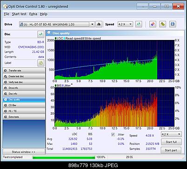Click the Start full button

171,142
